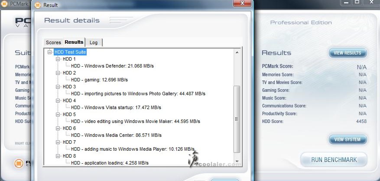Image resolution: width=380 pixels, height=181 pixels.
Task: Click the HDD 1 tree label
Action: [x=69, y=59]
